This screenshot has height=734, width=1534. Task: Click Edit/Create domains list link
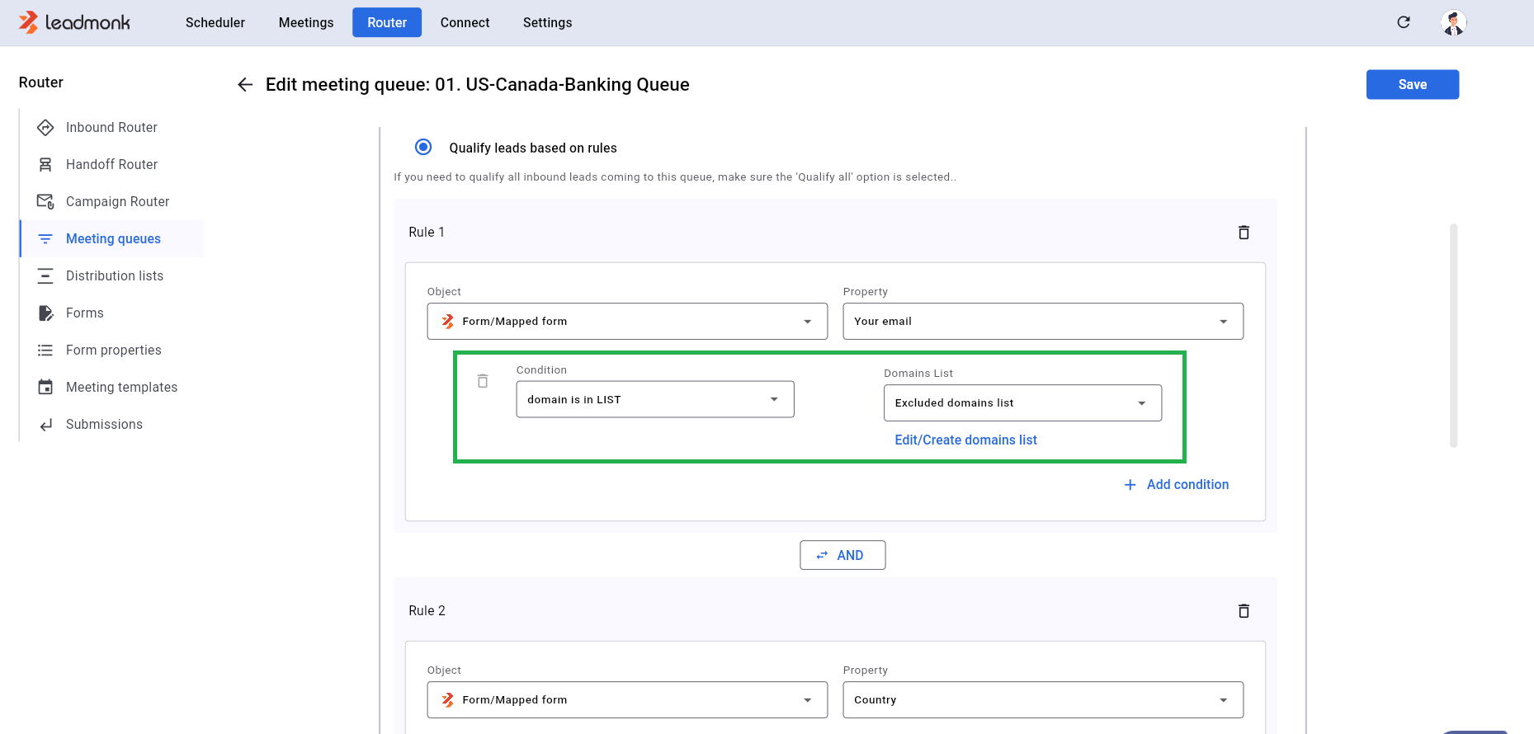tap(965, 440)
